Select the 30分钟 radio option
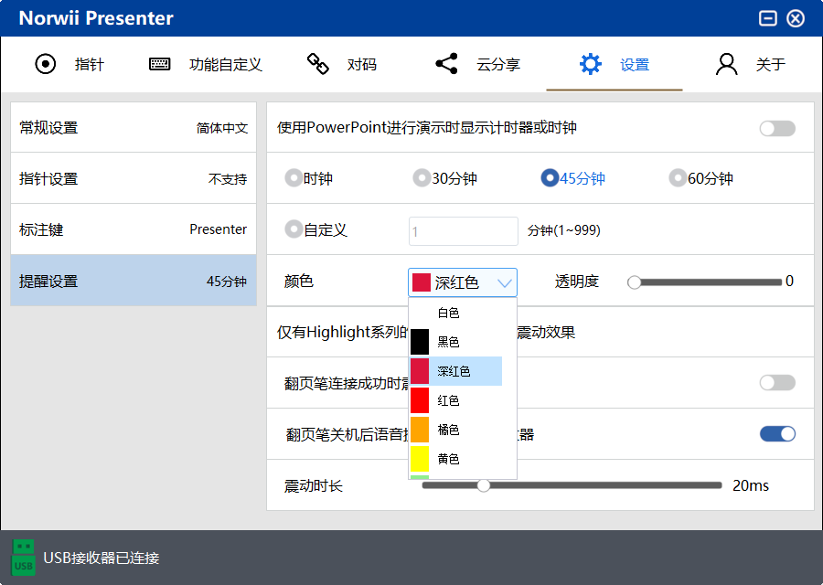The width and height of the screenshot is (823, 585). pos(445,178)
